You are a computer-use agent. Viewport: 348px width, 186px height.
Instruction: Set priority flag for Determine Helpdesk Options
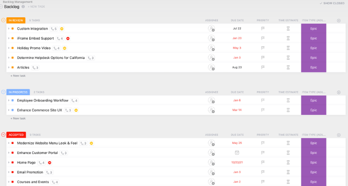tap(263, 58)
